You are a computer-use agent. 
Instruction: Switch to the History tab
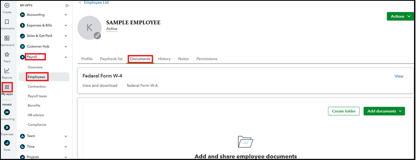pos(164,59)
